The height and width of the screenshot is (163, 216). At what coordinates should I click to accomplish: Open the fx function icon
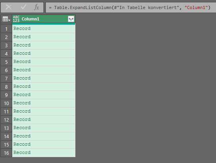[x=37, y=7]
